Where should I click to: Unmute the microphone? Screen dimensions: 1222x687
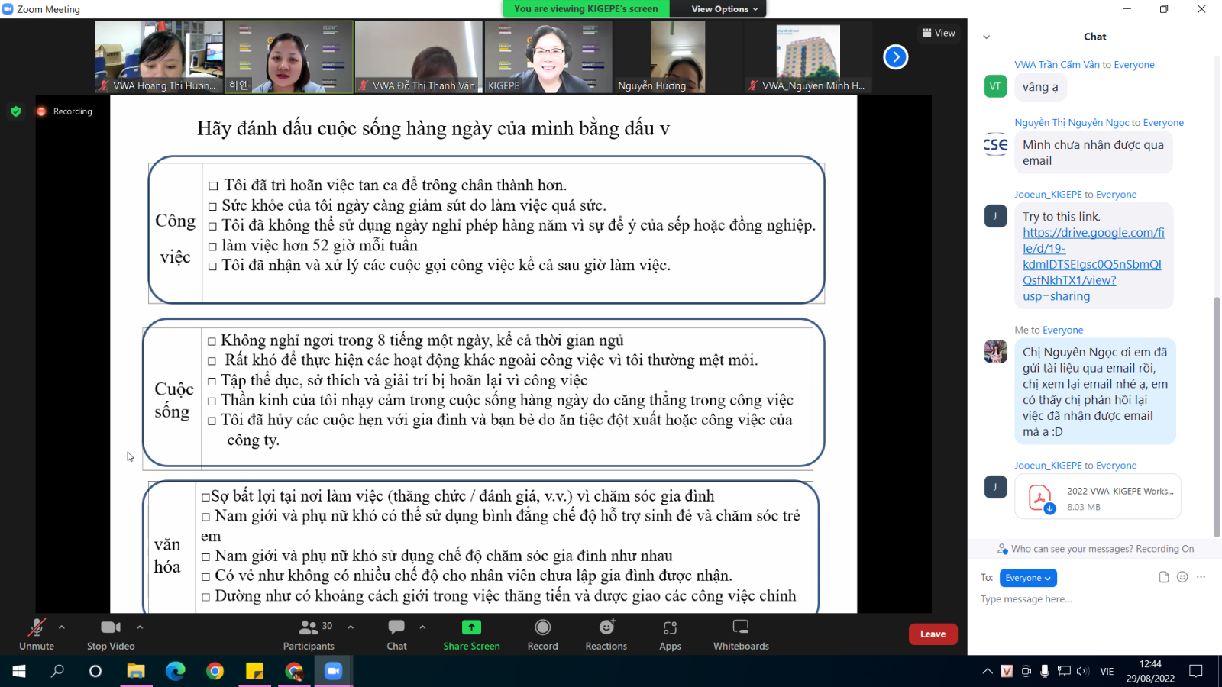pos(36,634)
